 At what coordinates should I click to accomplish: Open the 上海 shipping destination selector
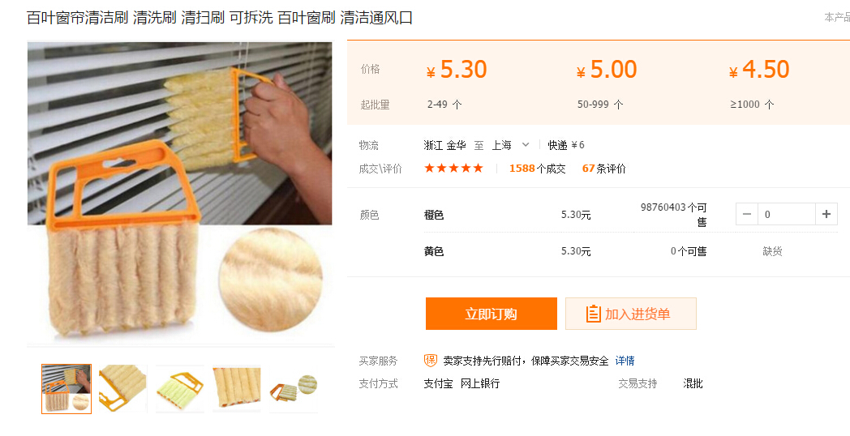[x=510, y=144]
